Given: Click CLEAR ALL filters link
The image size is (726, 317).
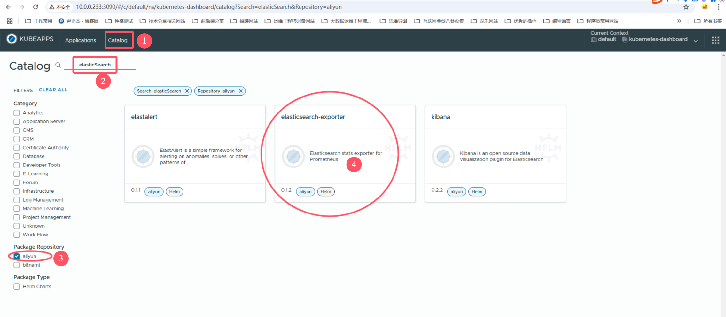Looking at the screenshot, I should click(53, 90).
